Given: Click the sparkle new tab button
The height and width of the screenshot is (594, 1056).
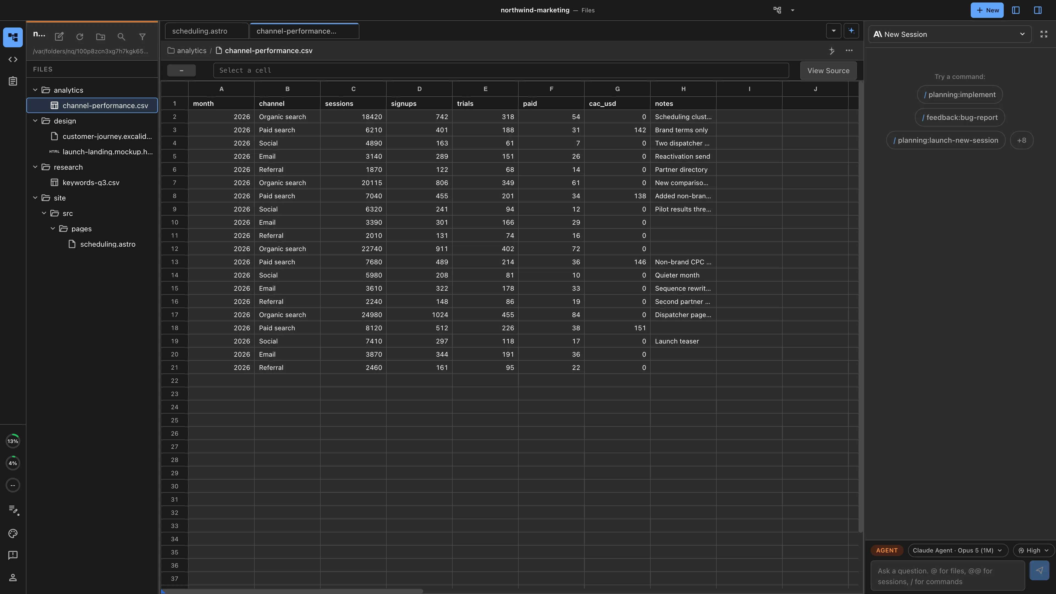Looking at the screenshot, I should pos(851,31).
